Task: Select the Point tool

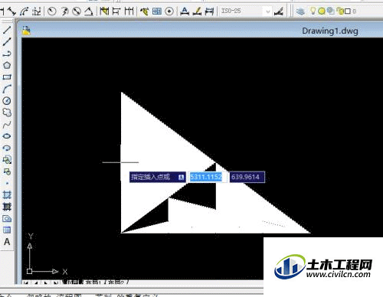Action: click(x=7, y=183)
